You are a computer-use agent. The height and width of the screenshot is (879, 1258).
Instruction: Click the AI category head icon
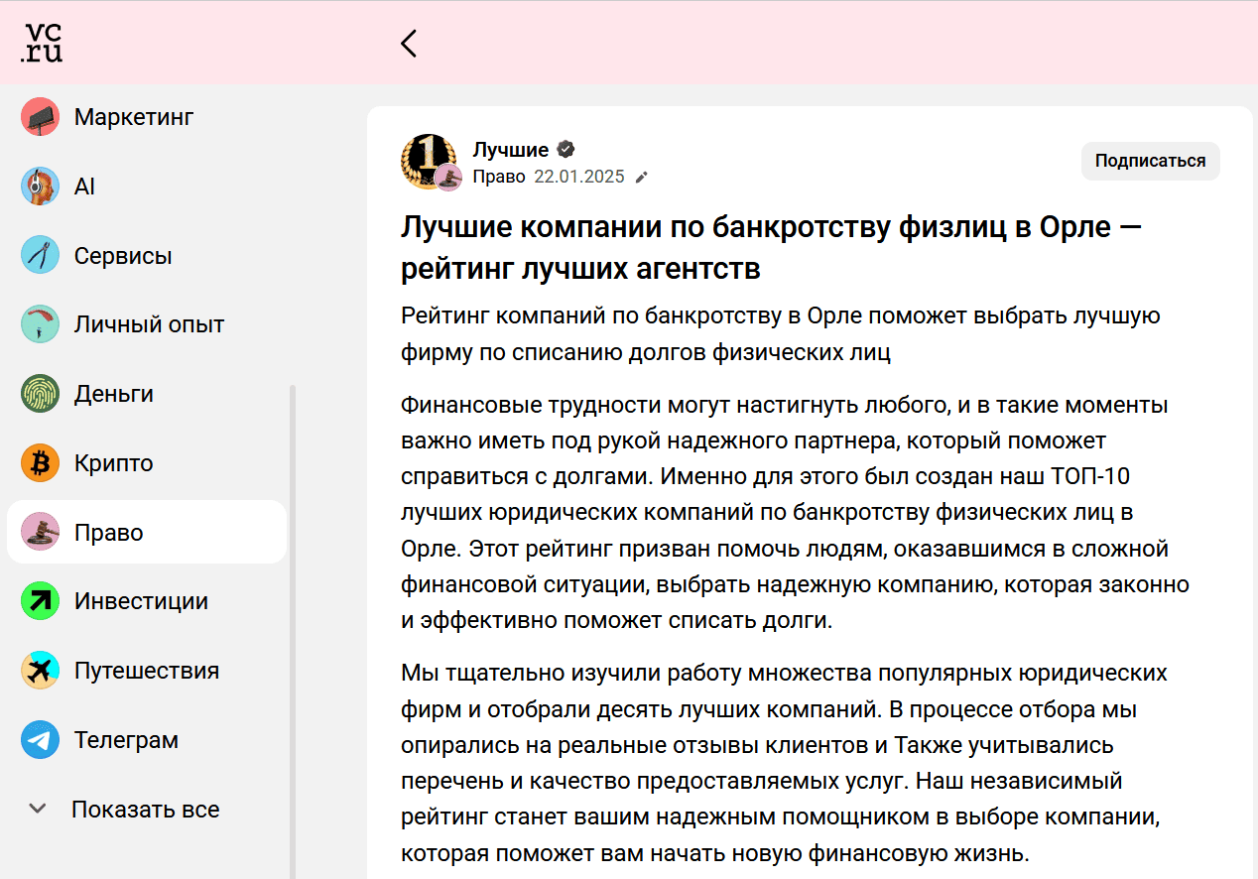(x=41, y=187)
